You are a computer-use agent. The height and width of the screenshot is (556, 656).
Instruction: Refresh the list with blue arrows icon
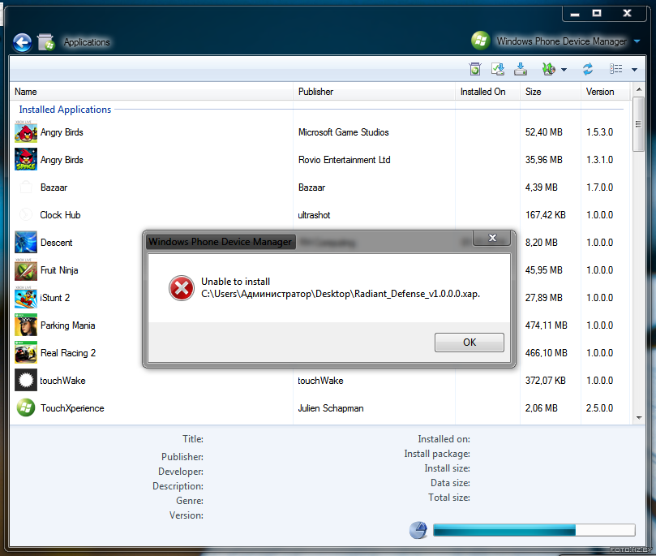point(588,69)
